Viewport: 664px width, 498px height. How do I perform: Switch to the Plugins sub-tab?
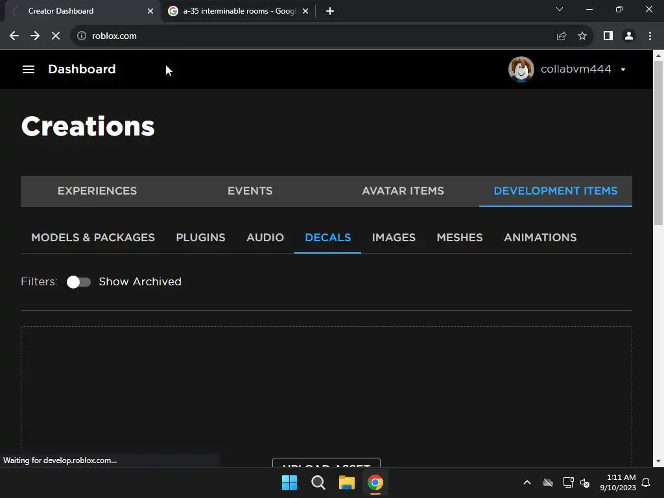pyautogui.click(x=201, y=237)
